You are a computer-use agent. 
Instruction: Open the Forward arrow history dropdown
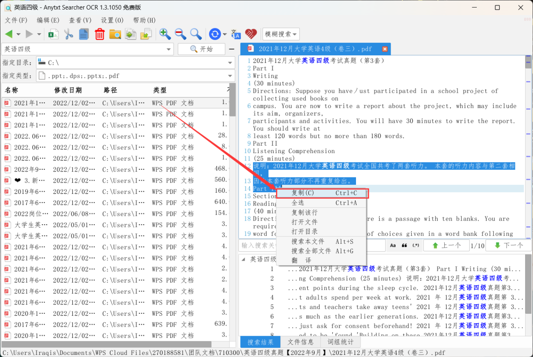click(x=39, y=34)
